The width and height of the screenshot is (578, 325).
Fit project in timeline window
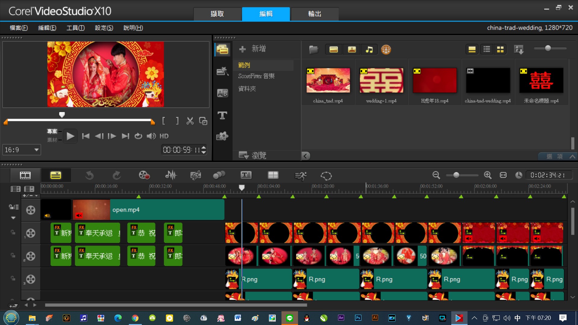coord(503,175)
